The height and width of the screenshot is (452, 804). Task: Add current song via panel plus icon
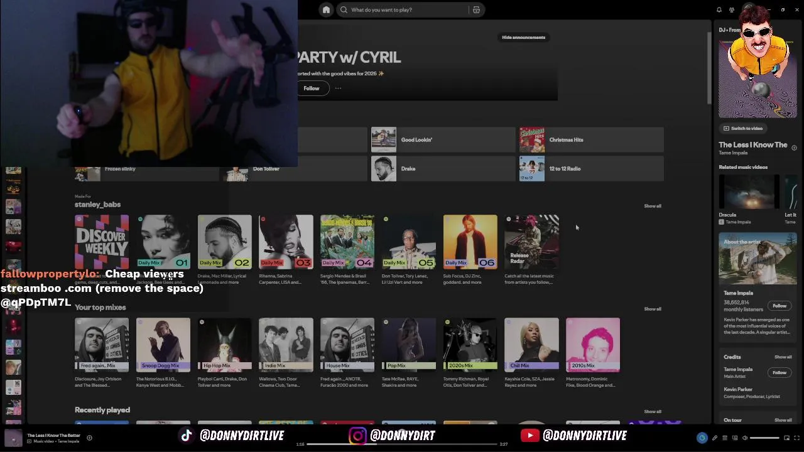794,148
